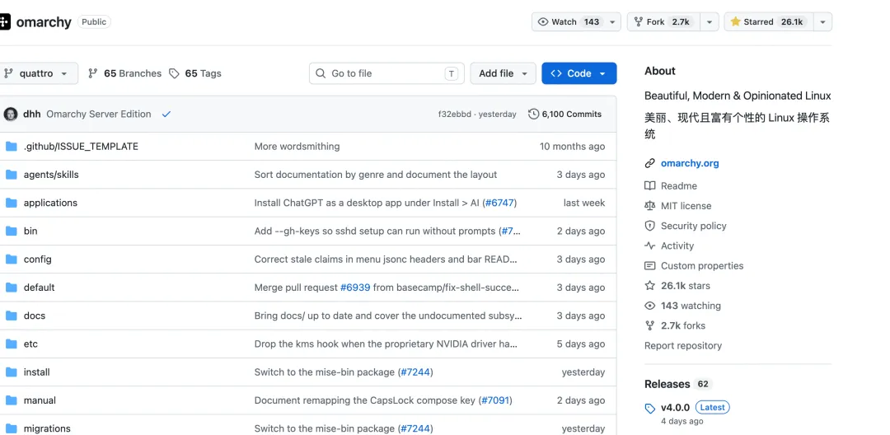
Task: Open the 143 watching link
Action: coord(691,305)
